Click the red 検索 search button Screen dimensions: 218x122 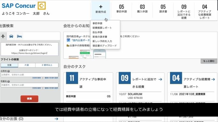(x=29, y=99)
